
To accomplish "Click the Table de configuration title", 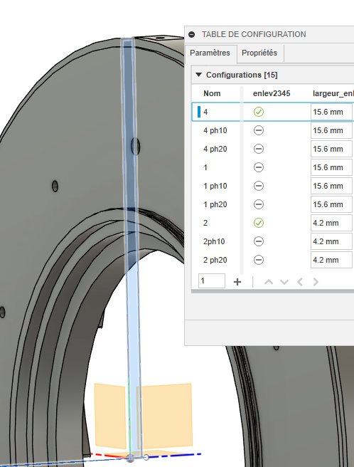I will point(254,35).
